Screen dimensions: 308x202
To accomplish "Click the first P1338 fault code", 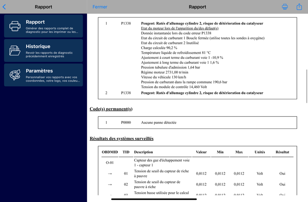I will [x=126, y=23].
